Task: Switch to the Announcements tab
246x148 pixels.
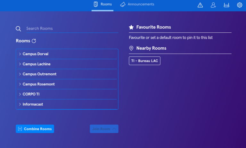Action: 137,4
